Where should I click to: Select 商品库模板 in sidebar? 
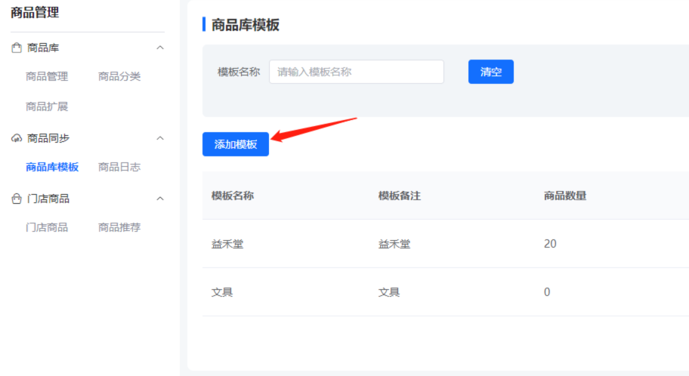tap(52, 167)
